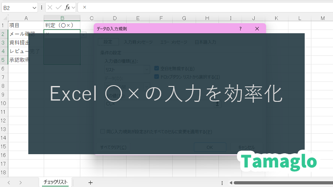The image size is (333, 187).
Task: Toggle the 空白を無視する checkbox
Action: (157, 69)
